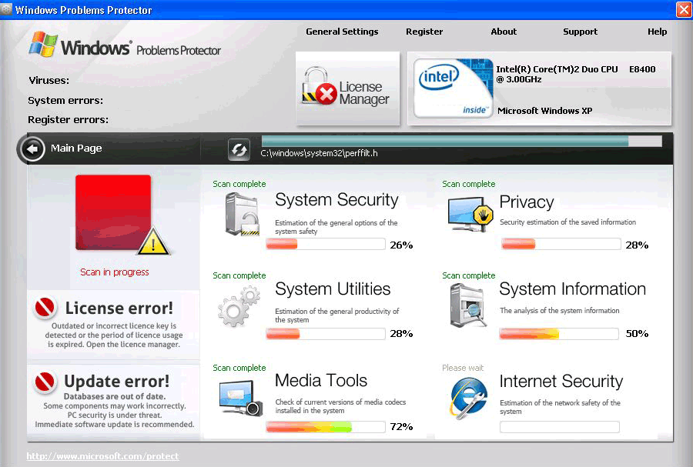The width and height of the screenshot is (693, 467).
Task: Click the overall scan progress bar showing perffilt.h
Action: pos(460,142)
